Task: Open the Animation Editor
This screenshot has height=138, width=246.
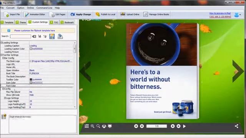Action: pyautogui.click(x=34, y=15)
